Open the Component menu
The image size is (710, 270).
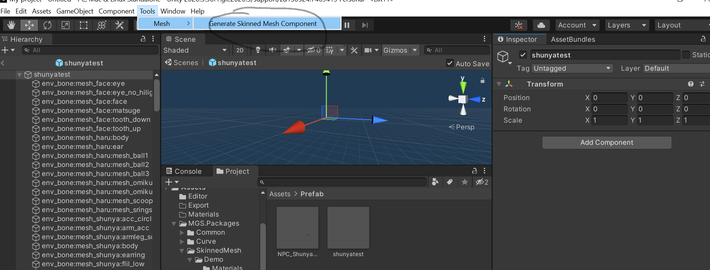click(116, 11)
